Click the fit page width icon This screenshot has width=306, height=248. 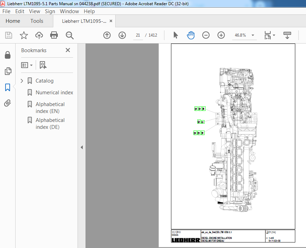click(268, 35)
